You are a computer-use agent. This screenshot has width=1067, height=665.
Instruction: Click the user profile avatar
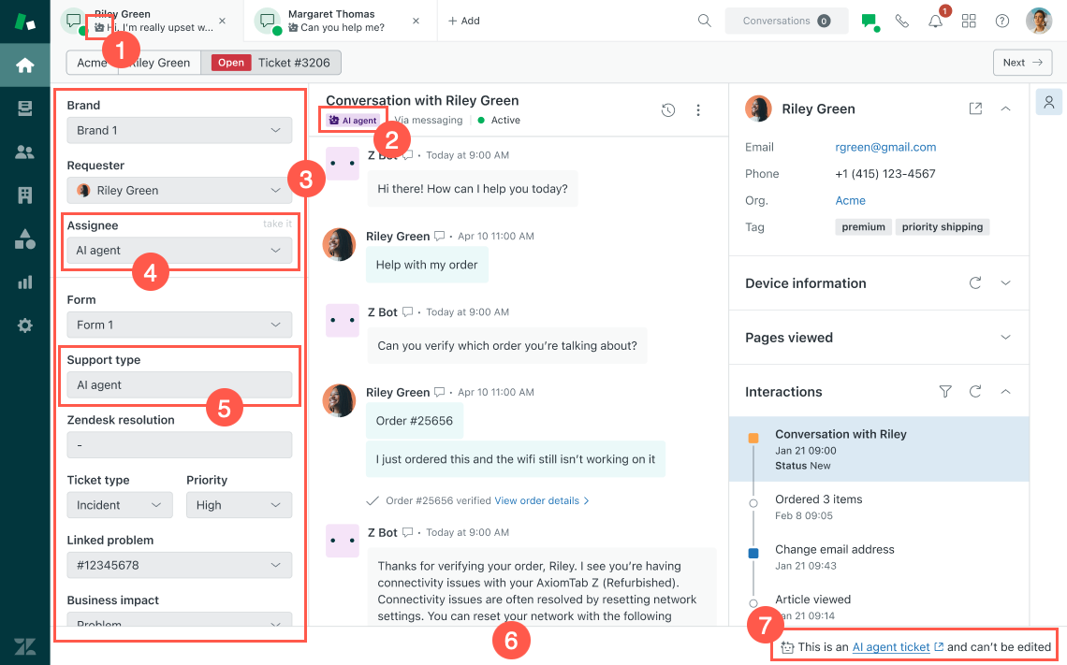[x=1038, y=22]
